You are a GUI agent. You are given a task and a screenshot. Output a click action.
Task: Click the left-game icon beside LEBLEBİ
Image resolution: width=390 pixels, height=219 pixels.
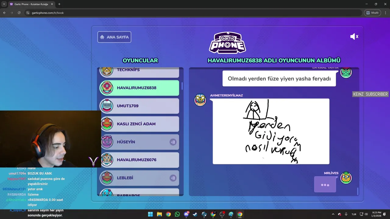pos(173,178)
